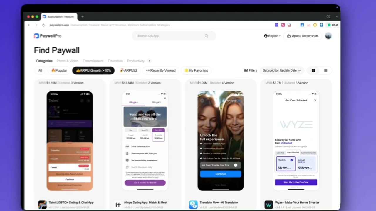This screenshot has height=211, width=376.
Task: Click the yellow round extension icon
Action: [x=315, y=25]
